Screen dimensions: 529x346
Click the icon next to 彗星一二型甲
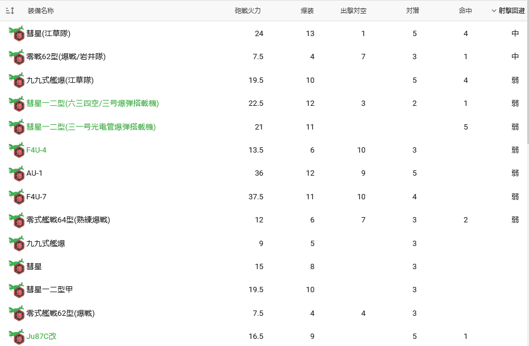click(17, 290)
